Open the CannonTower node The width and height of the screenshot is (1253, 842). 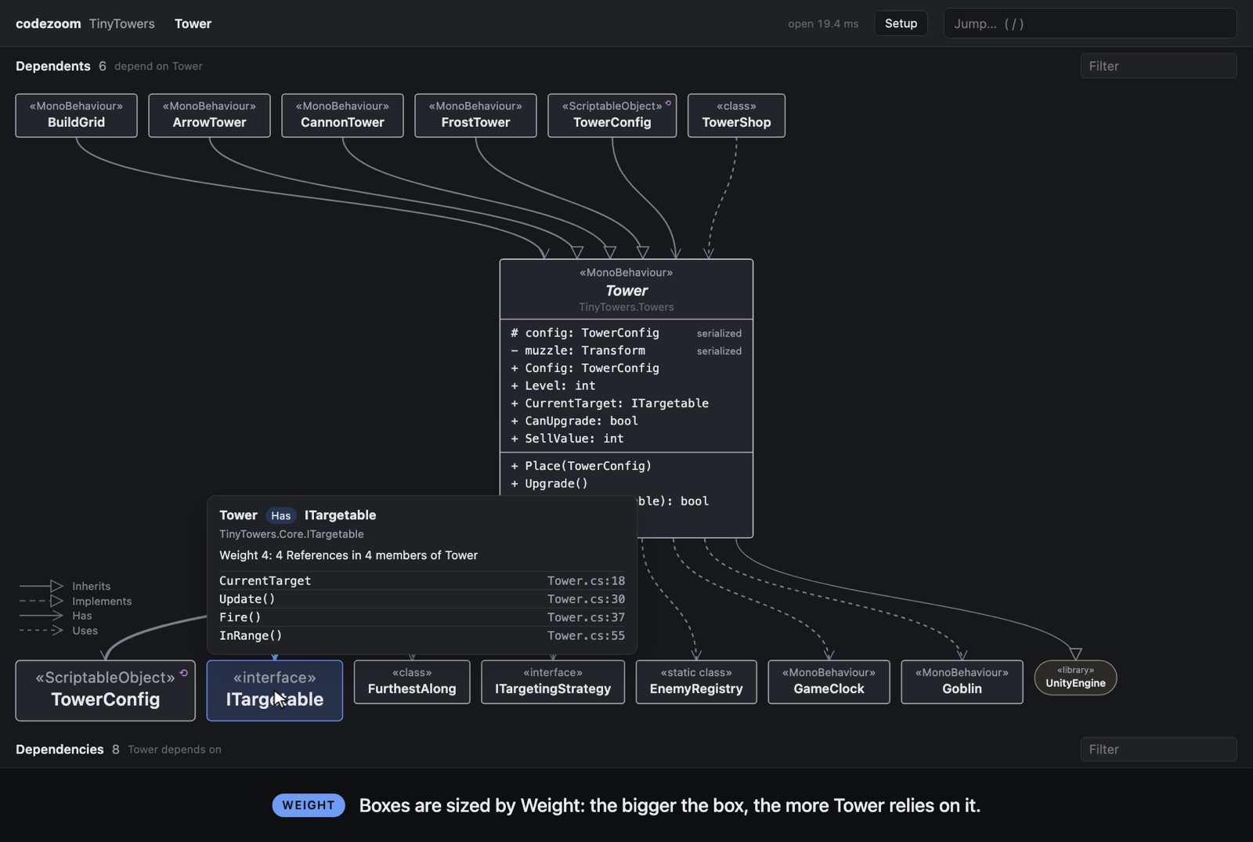click(x=342, y=115)
